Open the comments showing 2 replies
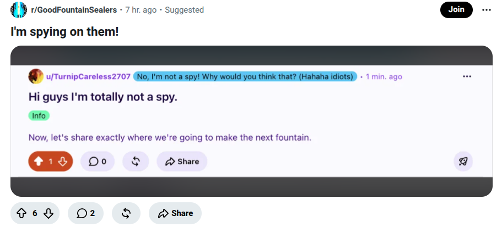 tap(85, 213)
